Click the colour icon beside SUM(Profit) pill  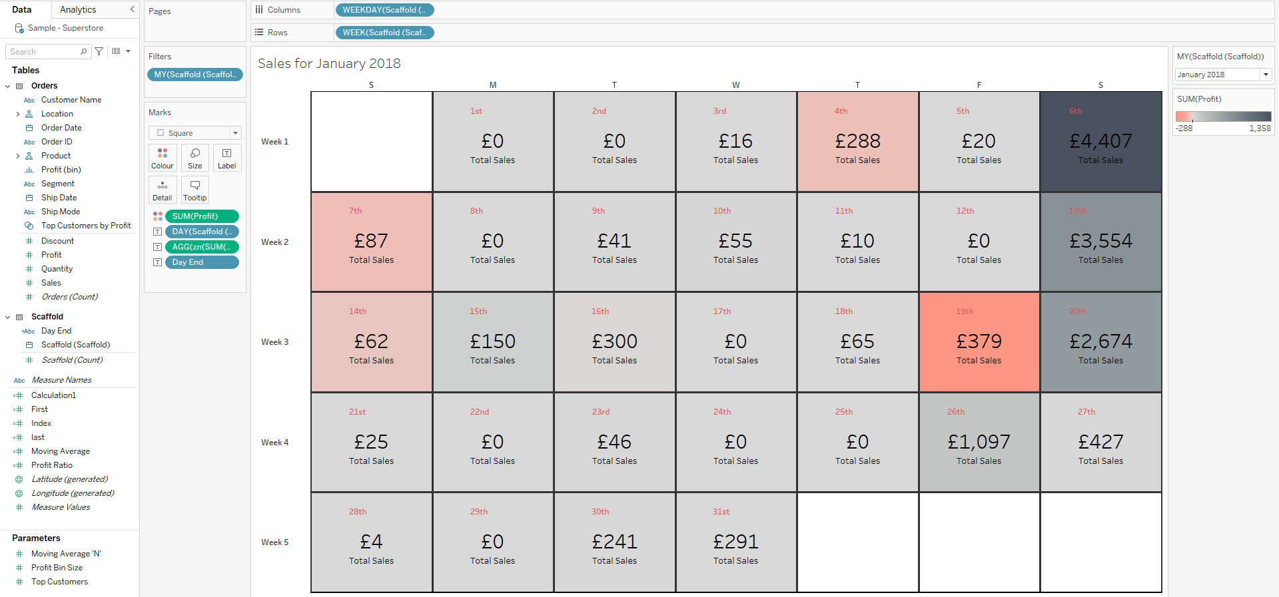point(158,216)
